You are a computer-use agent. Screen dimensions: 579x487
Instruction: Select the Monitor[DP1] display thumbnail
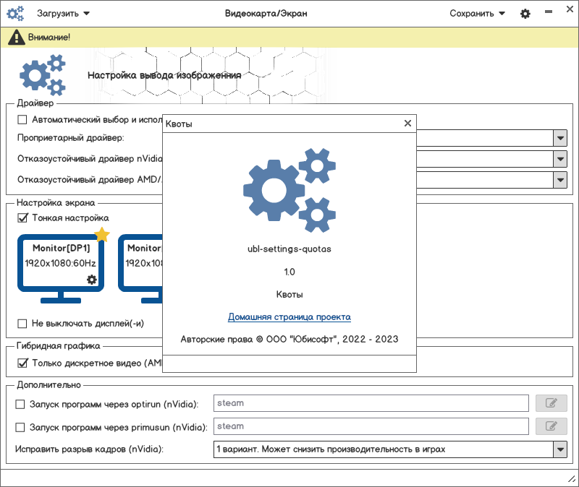(61, 269)
